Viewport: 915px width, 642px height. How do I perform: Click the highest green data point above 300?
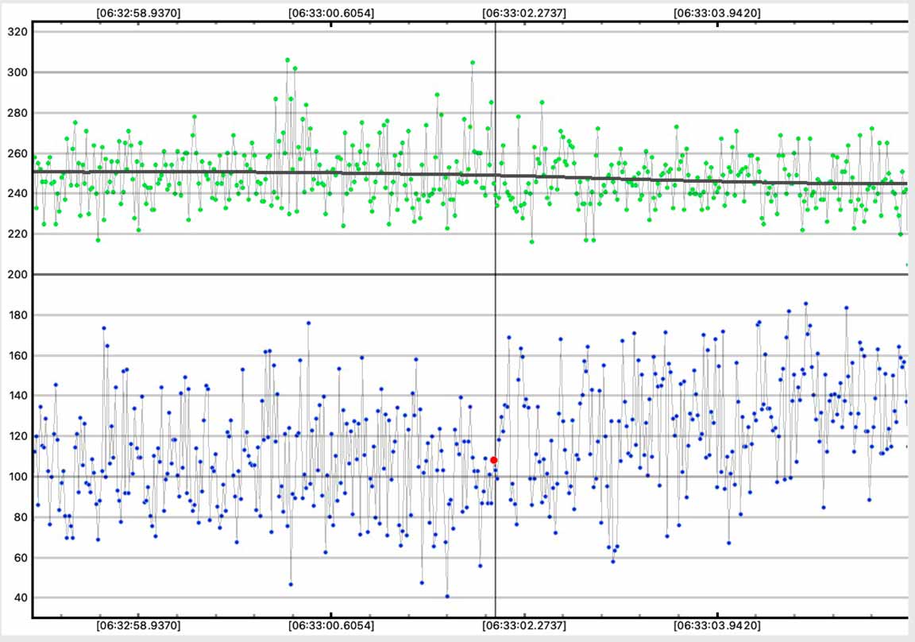[288, 60]
